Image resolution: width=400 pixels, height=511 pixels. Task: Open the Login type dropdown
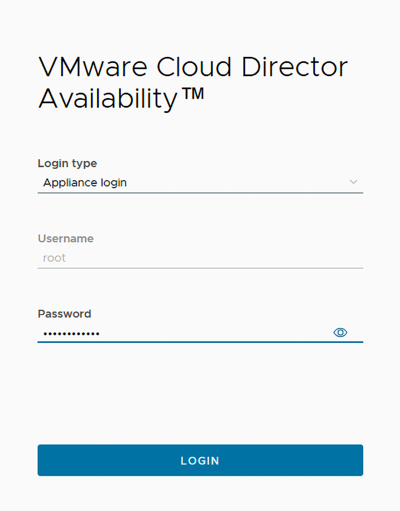click(x=200, y=183)
